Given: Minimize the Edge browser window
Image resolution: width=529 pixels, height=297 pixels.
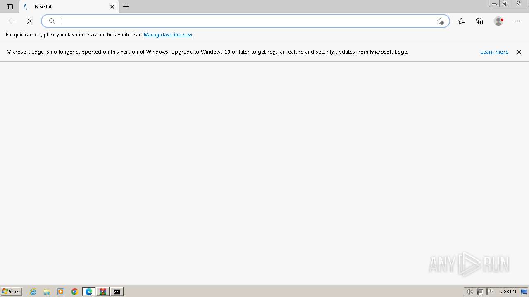Looking at the screenshot, I should point(494,3).
